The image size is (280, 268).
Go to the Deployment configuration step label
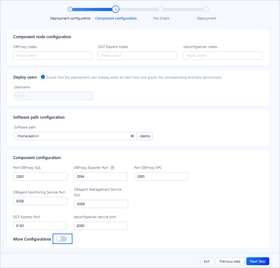click(71, 18)
